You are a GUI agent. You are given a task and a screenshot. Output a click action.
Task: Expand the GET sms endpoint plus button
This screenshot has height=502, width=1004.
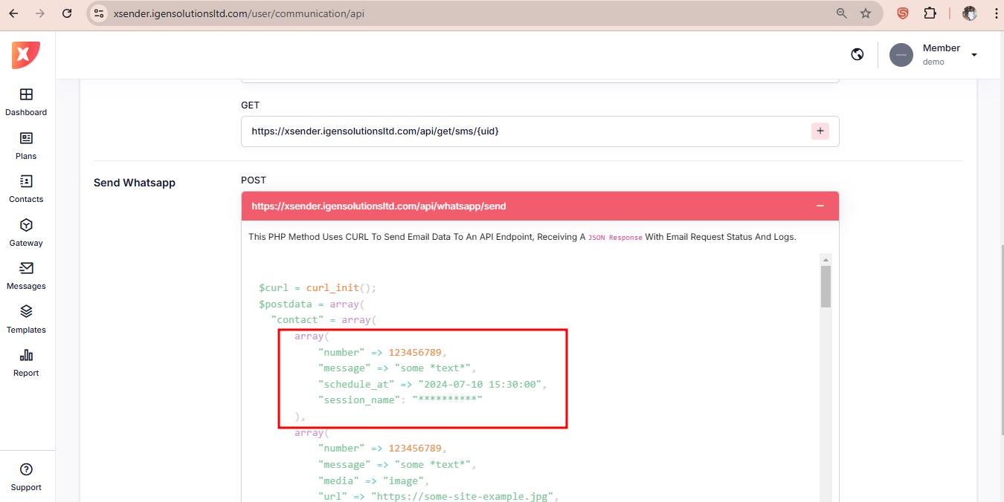pyautogui.click(x=820, y=131)
